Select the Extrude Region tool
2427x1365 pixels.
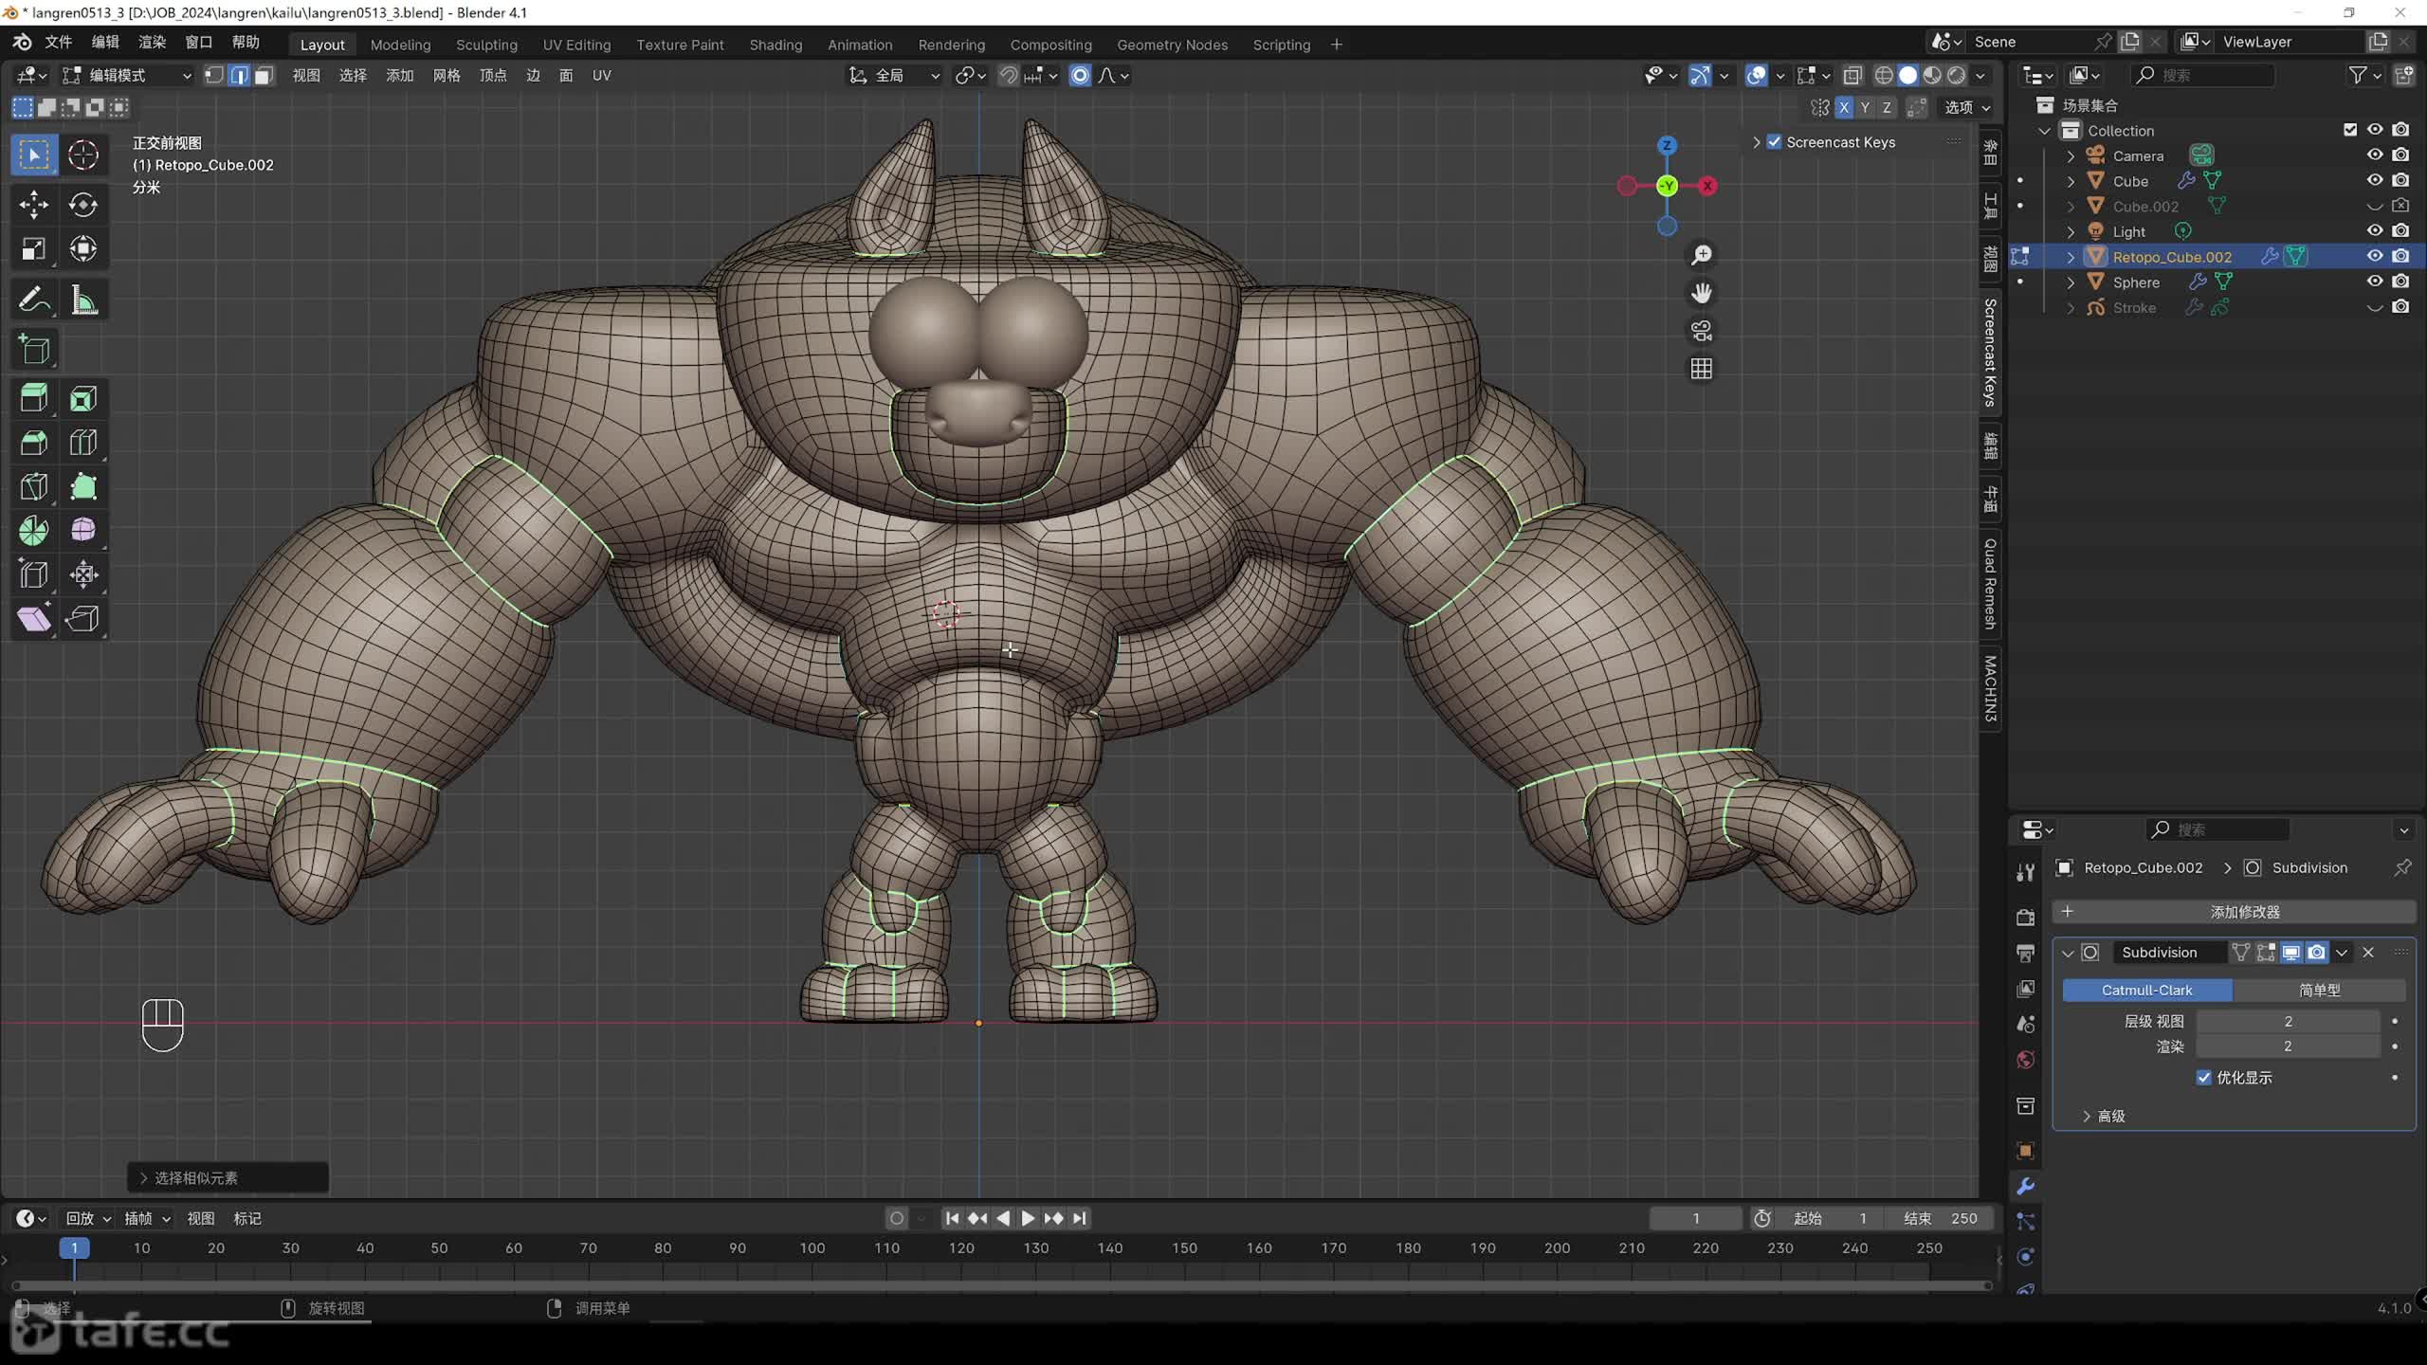[x=34, y=398]
